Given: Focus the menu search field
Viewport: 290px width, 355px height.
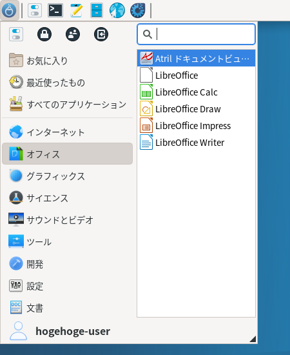Looking at the screenshot, I should point(196,34).
